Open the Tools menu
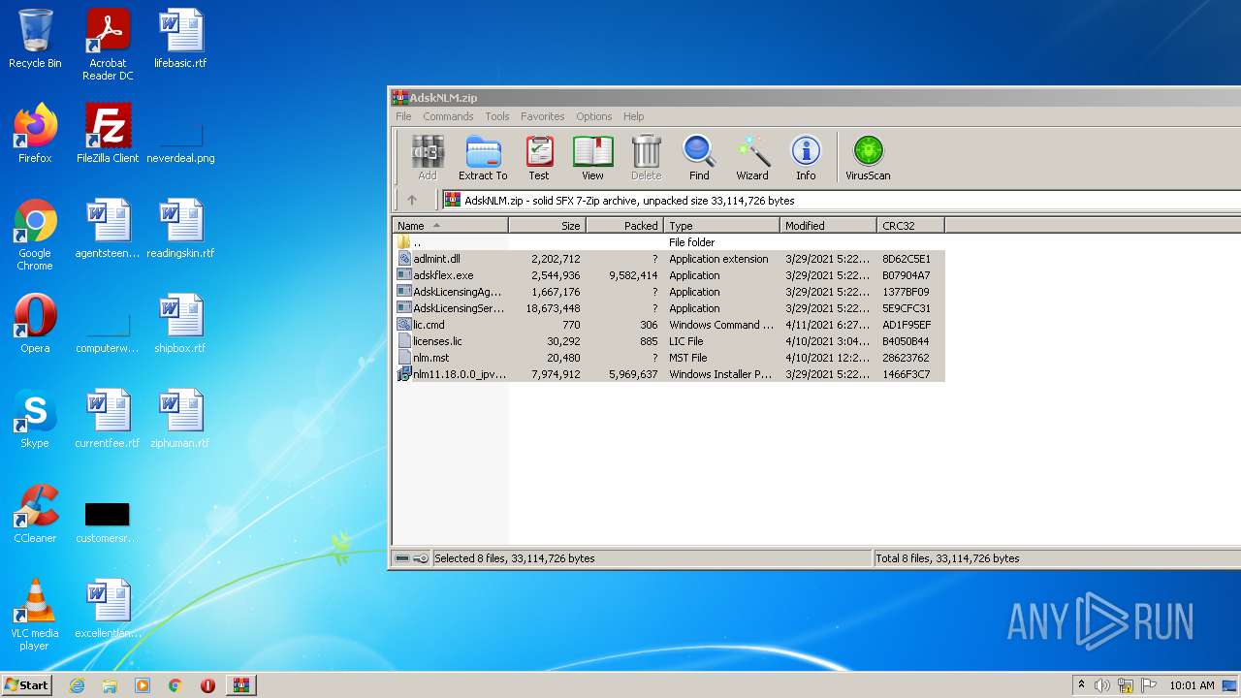This screenshot has height=698, width=1241. [x=497, y=116]
